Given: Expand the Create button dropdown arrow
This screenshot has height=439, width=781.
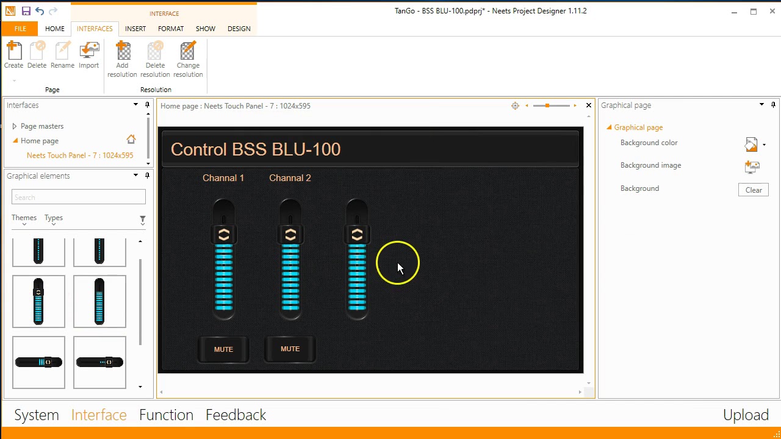Looking at the screenshot, I should (x=14, y=80).
